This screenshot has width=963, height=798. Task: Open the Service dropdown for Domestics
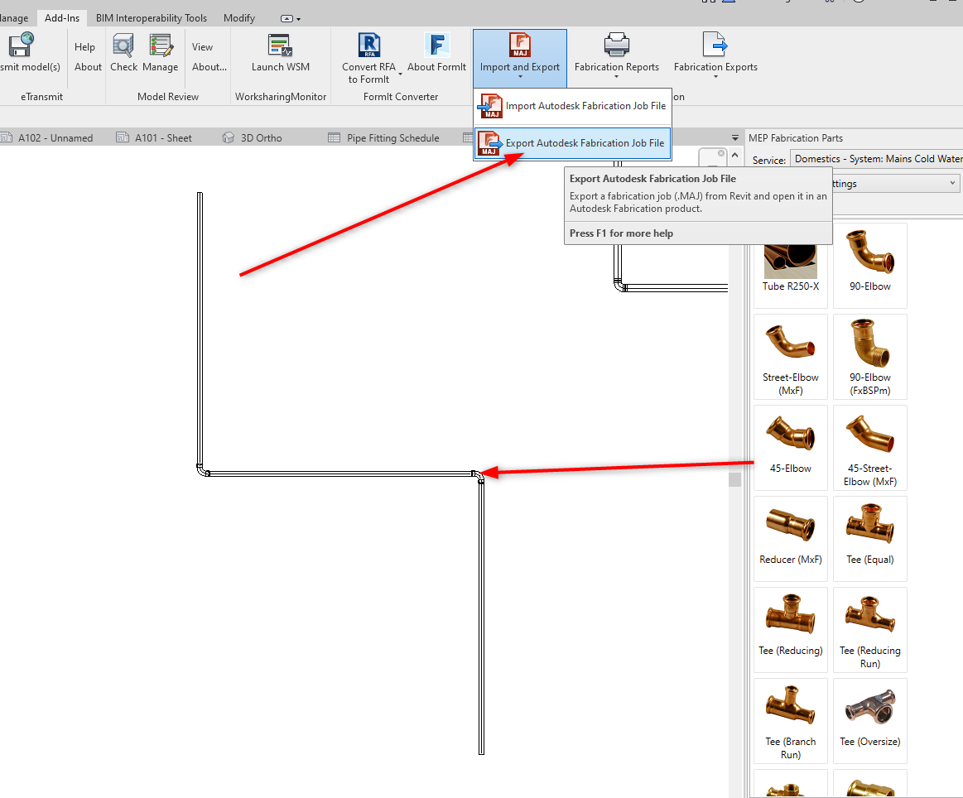[876, 159]
